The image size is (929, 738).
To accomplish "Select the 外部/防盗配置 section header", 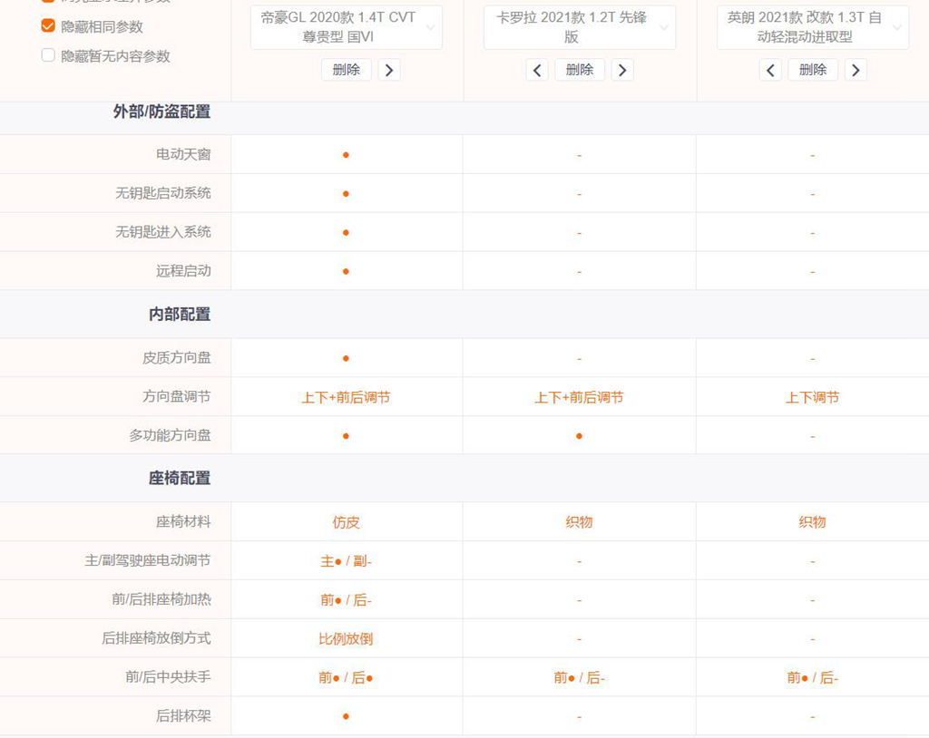I will point(161,112).
